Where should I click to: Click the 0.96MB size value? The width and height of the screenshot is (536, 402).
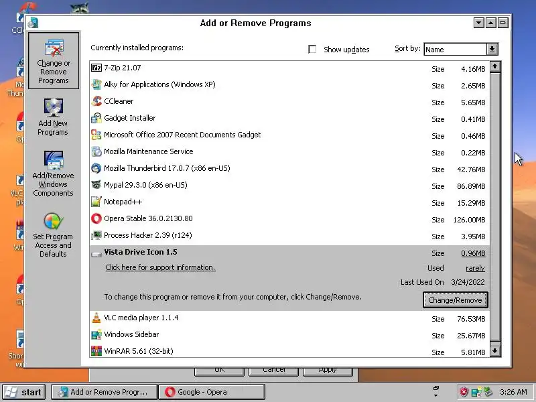(473, 253)
